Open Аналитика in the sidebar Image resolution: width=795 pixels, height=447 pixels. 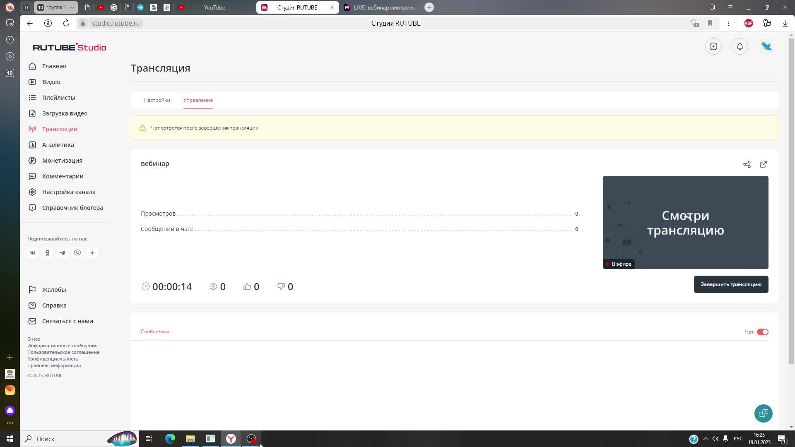[58, 145]
